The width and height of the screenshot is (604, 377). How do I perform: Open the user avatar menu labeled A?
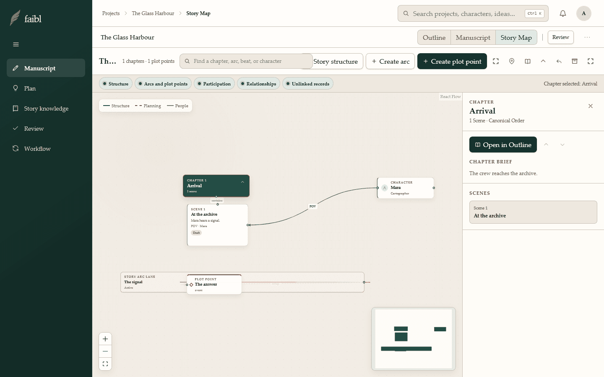583,13
